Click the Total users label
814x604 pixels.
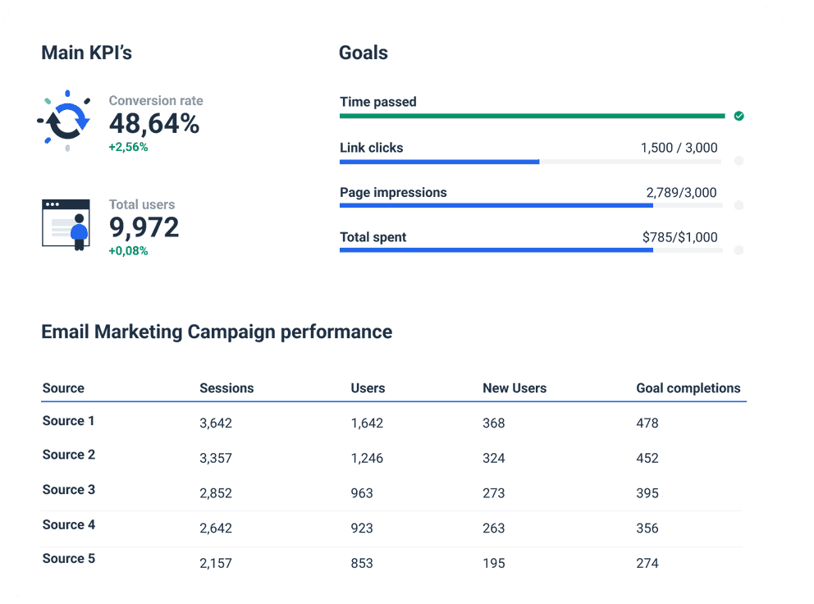142,204
